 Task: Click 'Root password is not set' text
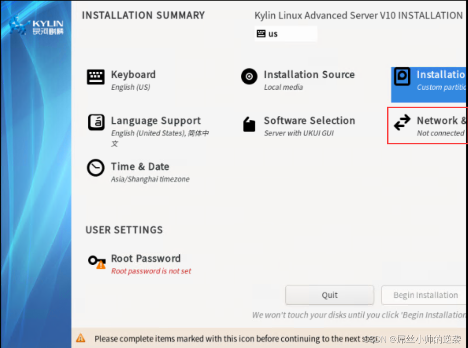coord(151,271)
